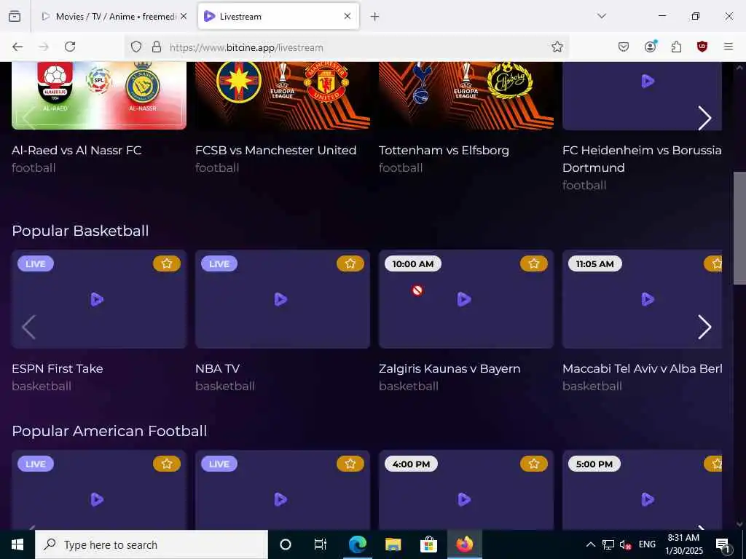Click the taskbar search box
This screenshot has width=746, height=559.
pyautogui.click(x=152, y=544)
